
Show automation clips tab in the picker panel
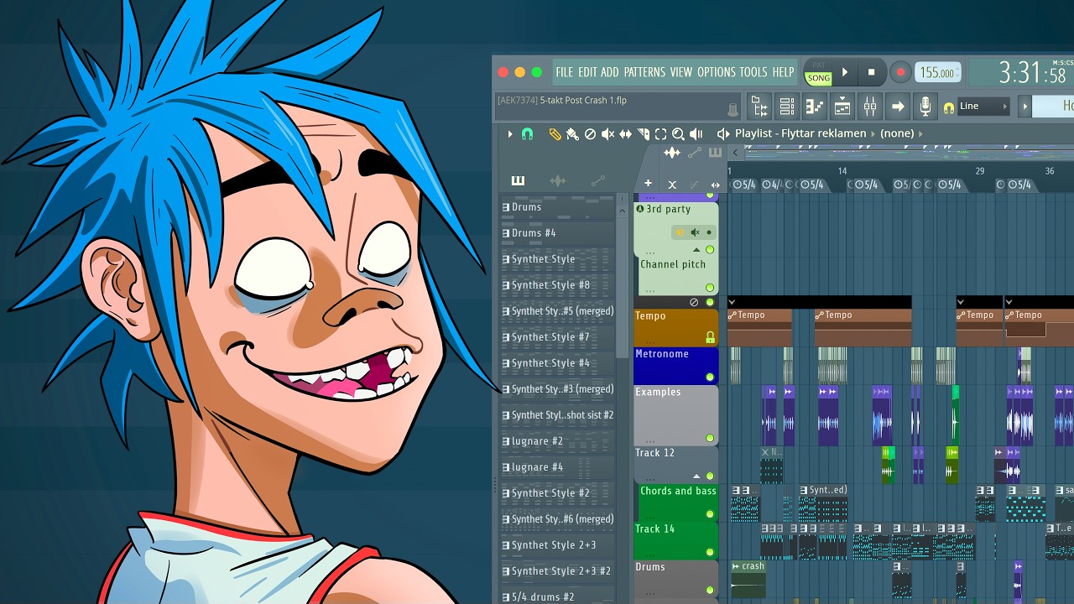pyautogui.click(x=597, y=181)
